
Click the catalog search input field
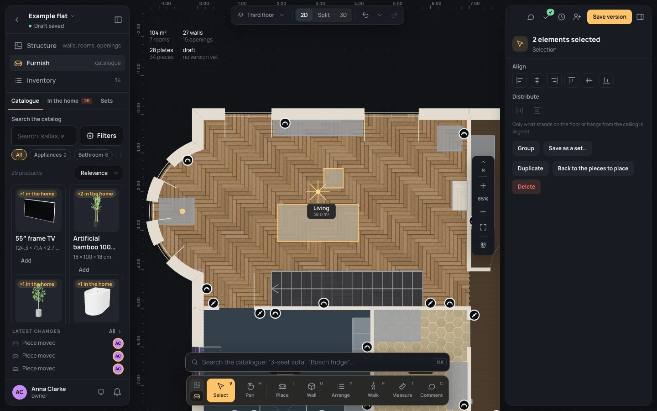44,136
